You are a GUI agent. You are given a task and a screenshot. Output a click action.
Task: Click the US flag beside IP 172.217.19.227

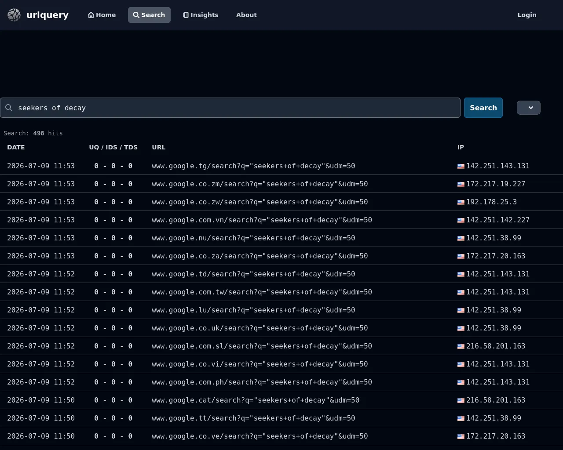(x=461, y=184)
